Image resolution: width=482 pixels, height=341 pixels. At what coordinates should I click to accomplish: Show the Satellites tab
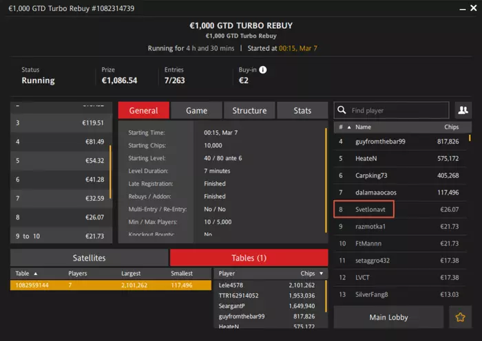pos(89,258)
